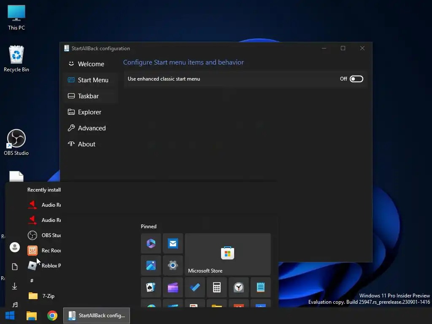
Task: Open Documents from the Start menu rail
Action: (x=15, y=267)
